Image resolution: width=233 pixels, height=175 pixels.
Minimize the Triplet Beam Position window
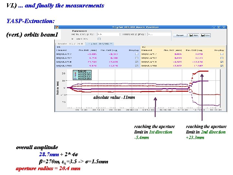(x=214, y=27)
